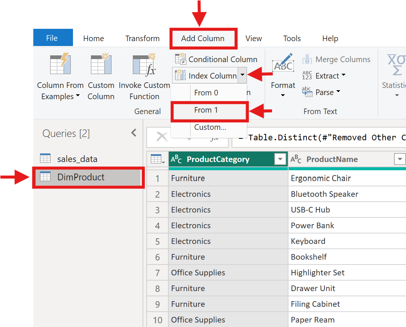Click the Index Column button
The width and height of the screenshot is (406, 327).
(206, 76)
